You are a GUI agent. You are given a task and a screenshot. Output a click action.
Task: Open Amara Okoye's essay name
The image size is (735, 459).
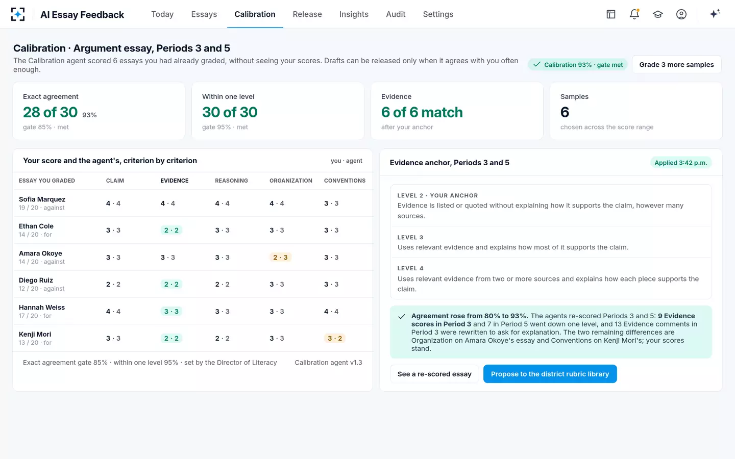coord(40,253)
